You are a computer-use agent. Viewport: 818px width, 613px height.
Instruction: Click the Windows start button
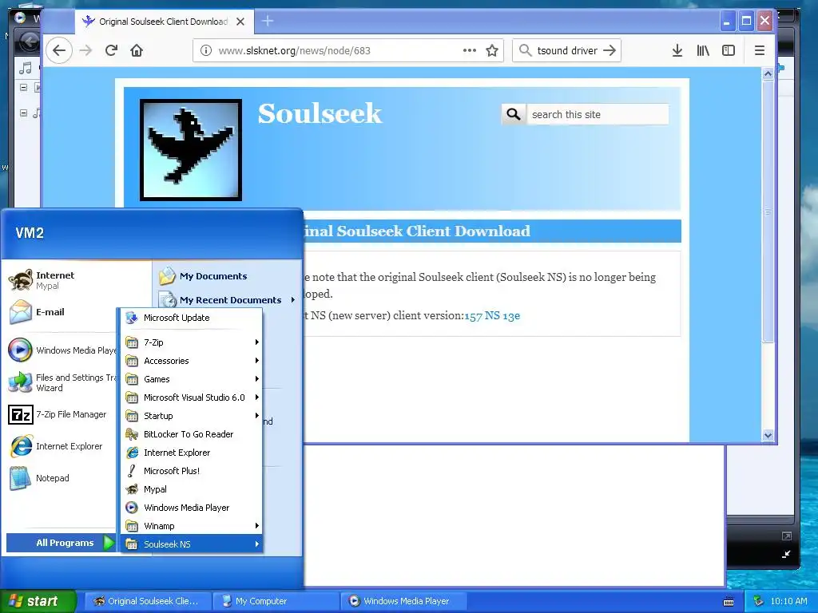click(38, 601)
